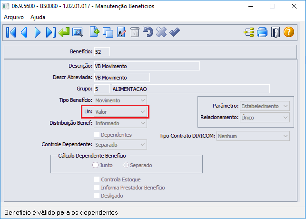
Task: Go to the first record
Action: 11,32
